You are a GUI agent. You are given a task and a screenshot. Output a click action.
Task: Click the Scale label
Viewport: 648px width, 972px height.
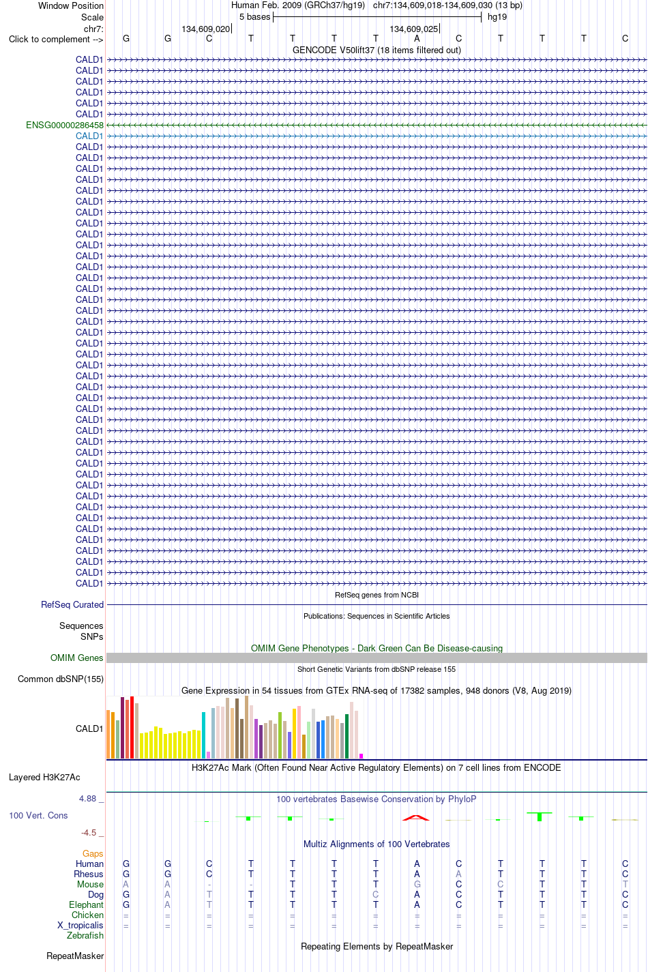[x=92, y=17]
